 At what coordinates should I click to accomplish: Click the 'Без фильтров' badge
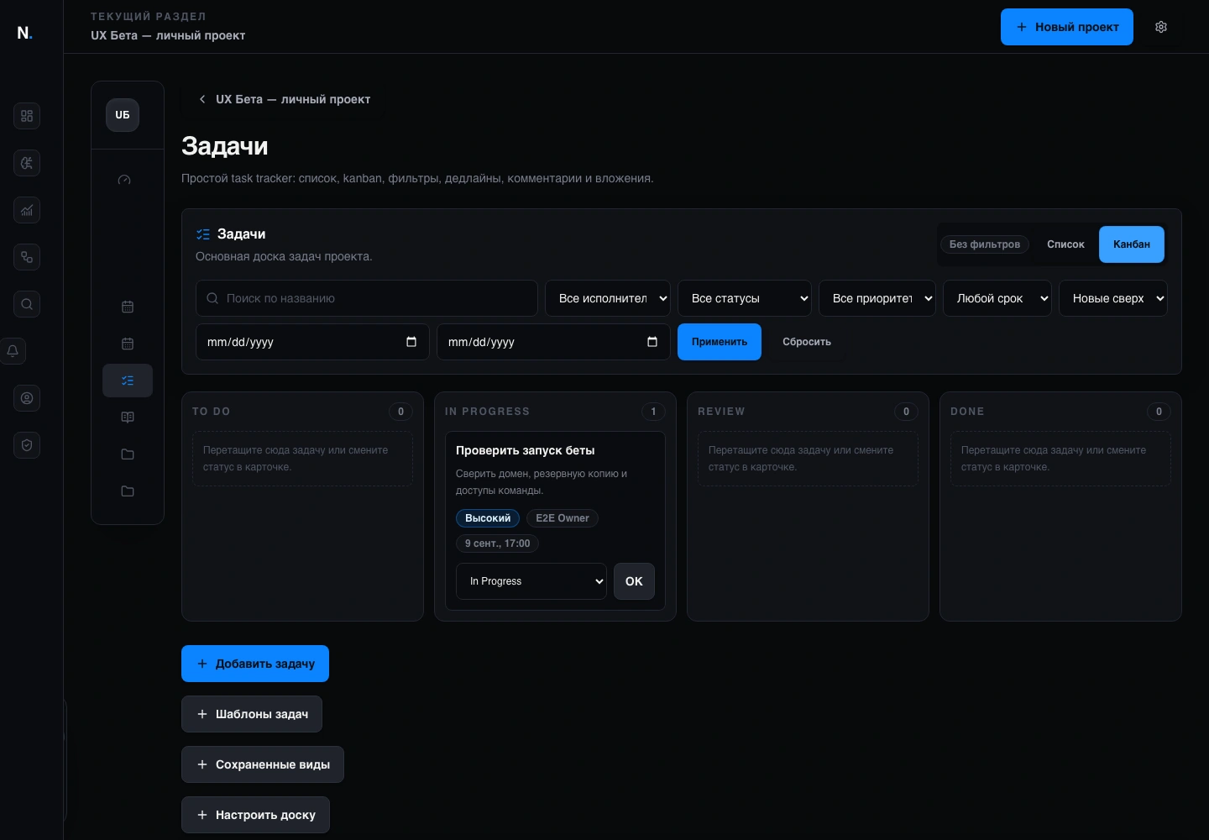(x=985, y=244)
